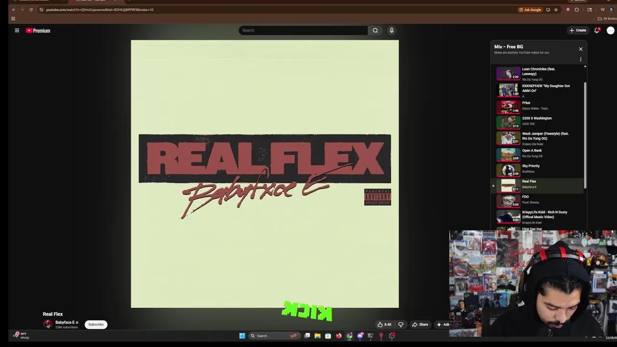Open Firefox from the taskbar
Screen dimensions: 617x347
coord(339,336)
